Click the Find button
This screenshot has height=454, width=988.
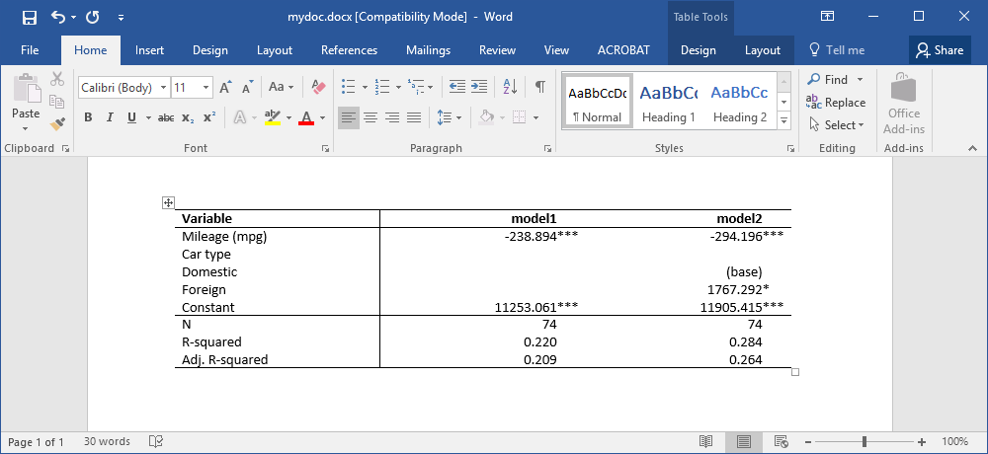tap(835, 79)
